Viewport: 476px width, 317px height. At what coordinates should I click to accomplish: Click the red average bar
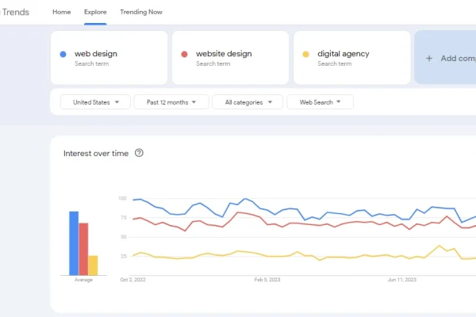(83, 249)
